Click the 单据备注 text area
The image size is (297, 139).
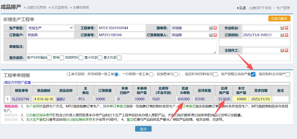coord(121,46)
